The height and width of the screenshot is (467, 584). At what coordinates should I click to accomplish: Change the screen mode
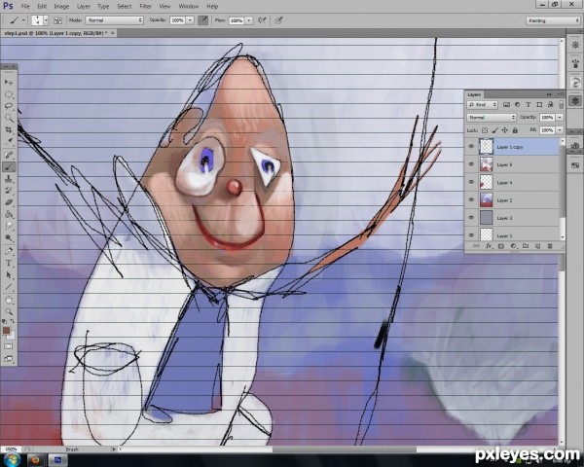8,359
